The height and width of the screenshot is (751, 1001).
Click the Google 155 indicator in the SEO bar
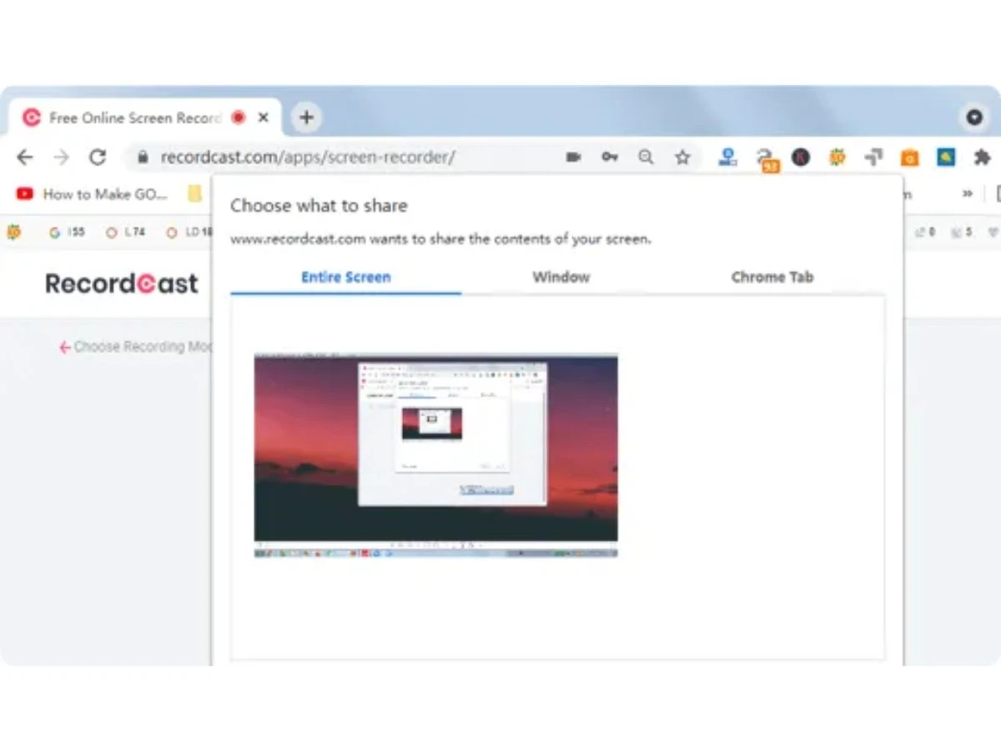(67, 233)
